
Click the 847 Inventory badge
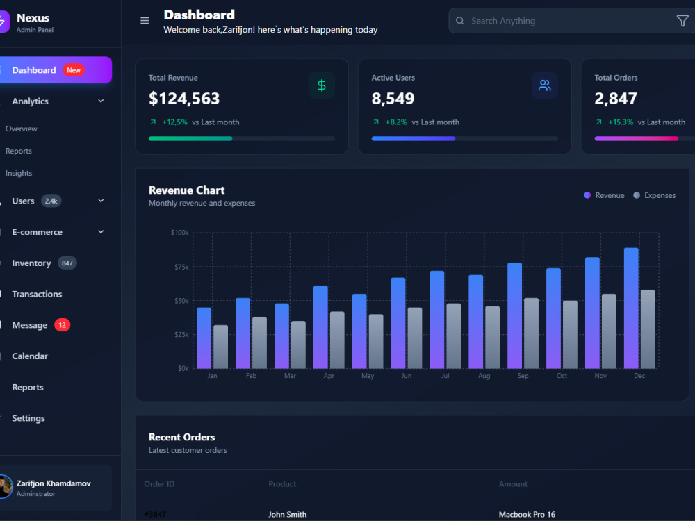(67, 263)
